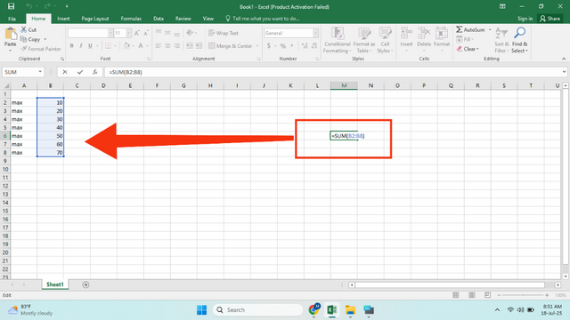Open the font name dropdown

[110, 33]
